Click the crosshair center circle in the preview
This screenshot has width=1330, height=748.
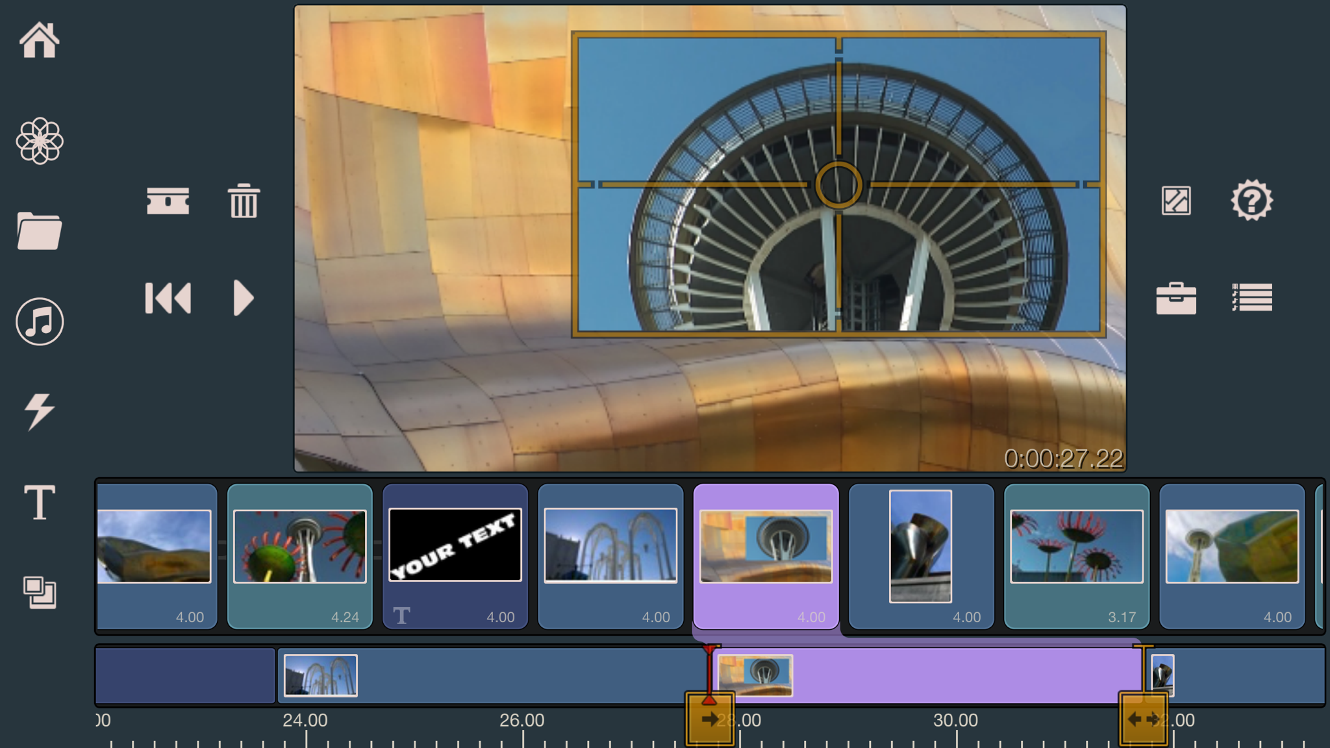point(838,185)
